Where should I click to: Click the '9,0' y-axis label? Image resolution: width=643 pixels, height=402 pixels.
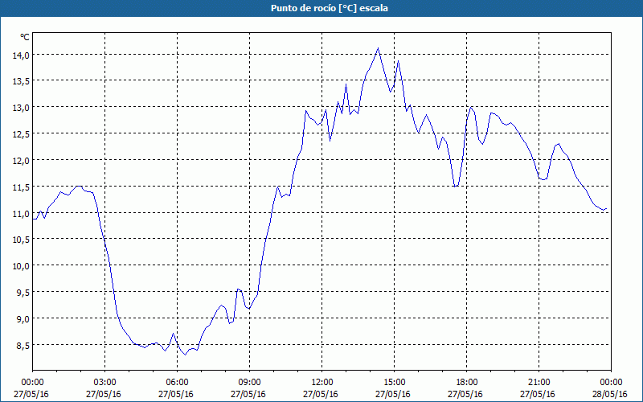point(23,318)
